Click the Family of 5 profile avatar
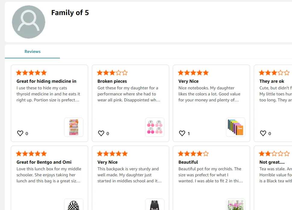 29,22
